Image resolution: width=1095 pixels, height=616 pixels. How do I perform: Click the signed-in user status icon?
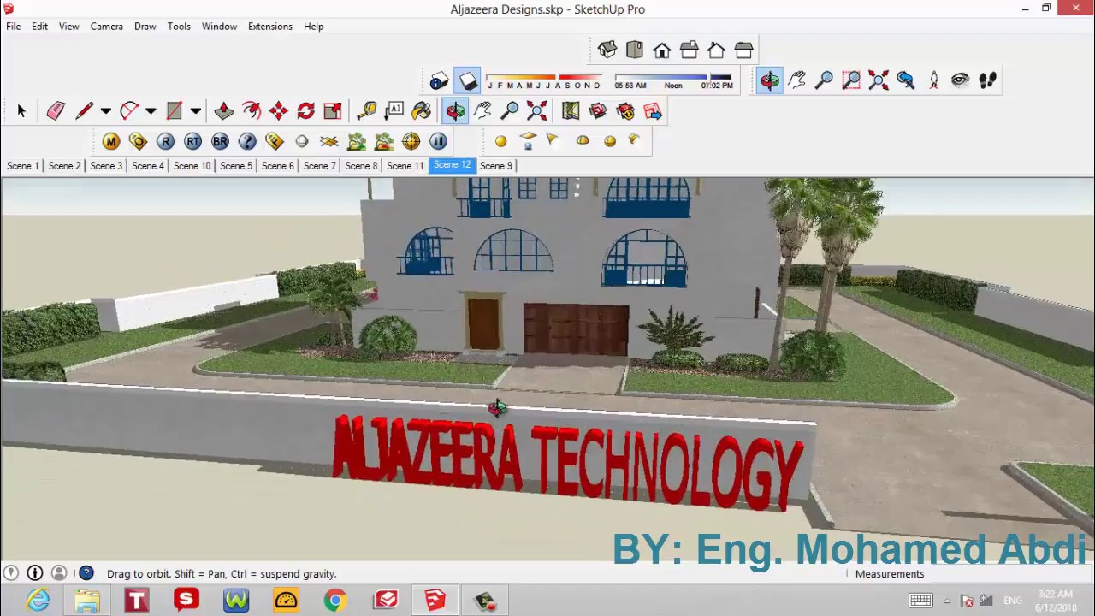59,573
